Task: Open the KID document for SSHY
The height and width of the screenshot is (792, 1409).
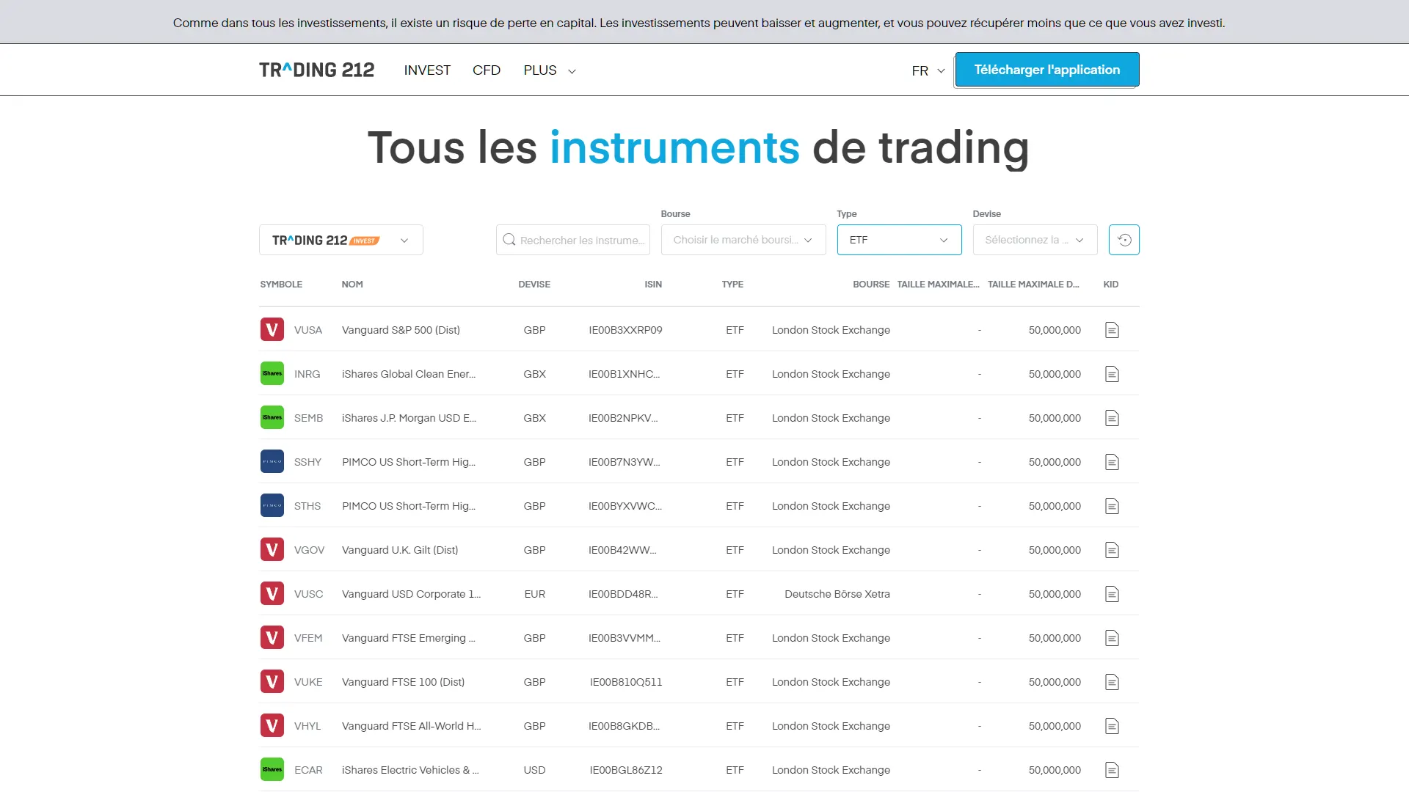Action: point(1112,462)
